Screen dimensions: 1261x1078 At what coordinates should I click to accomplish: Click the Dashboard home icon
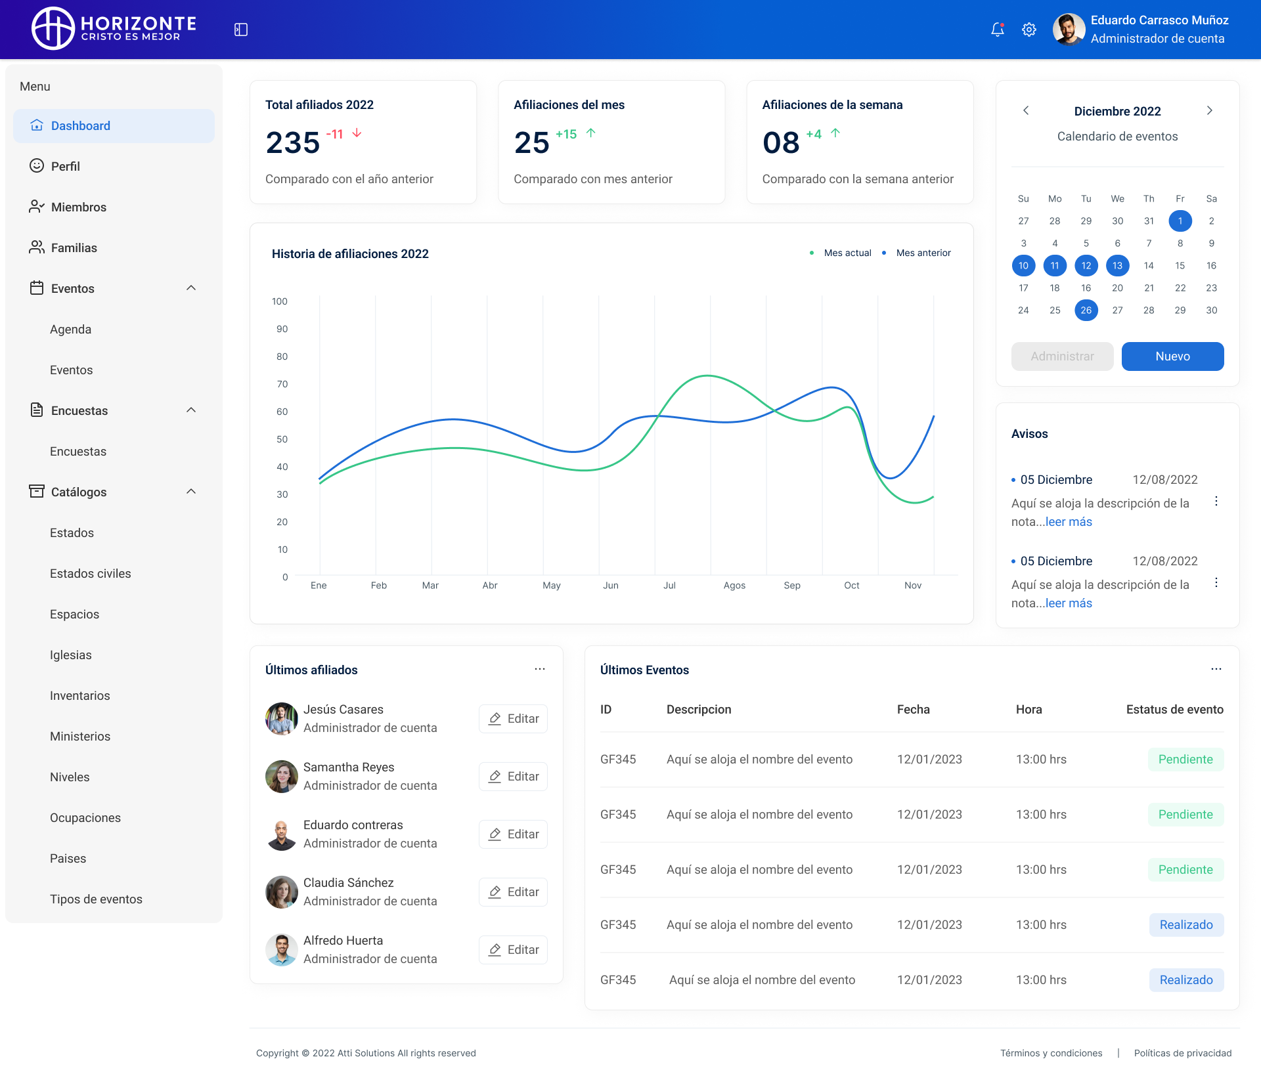tap(37, 125)
